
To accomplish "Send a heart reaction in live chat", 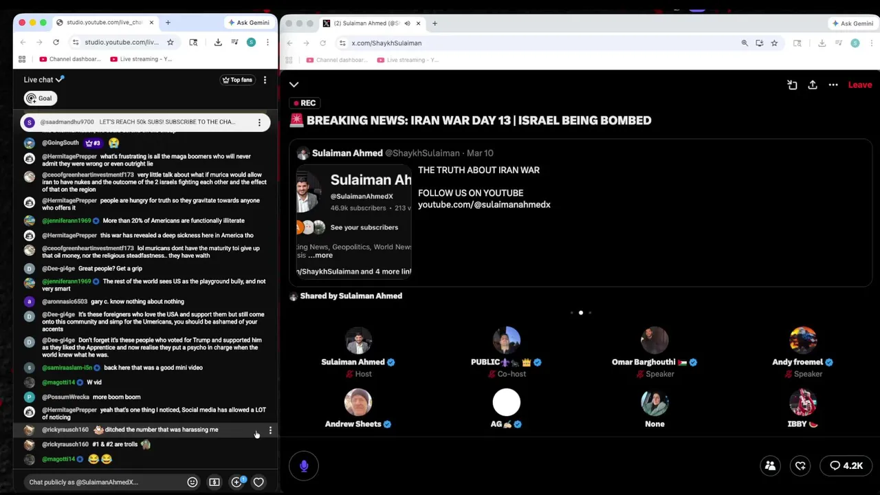I will tap(258, 482).
